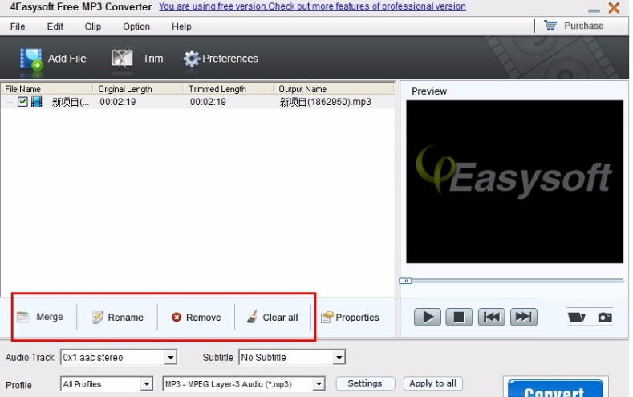Skip to next track in preview
Screen dimensions: 633x397
523,317
